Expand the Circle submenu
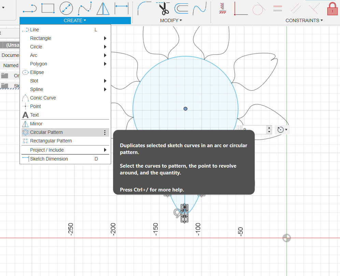The height and width of the screenshot is (276, 340). 65,47
